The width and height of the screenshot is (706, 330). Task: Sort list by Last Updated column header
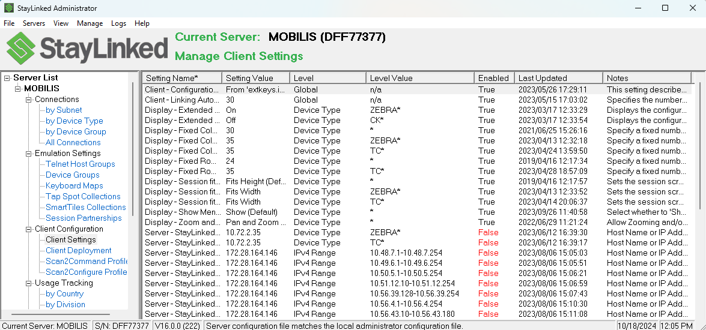click(x=542, y=78)
